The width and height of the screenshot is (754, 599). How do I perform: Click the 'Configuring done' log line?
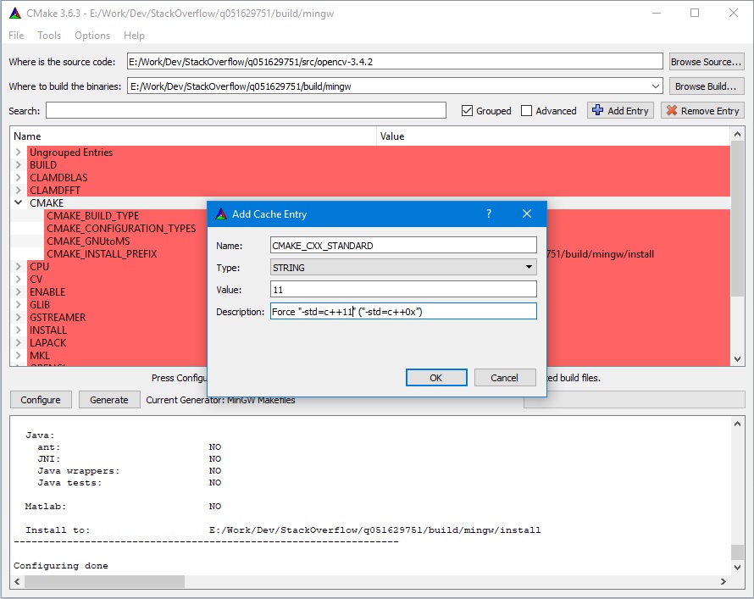[x=61, y=566]
